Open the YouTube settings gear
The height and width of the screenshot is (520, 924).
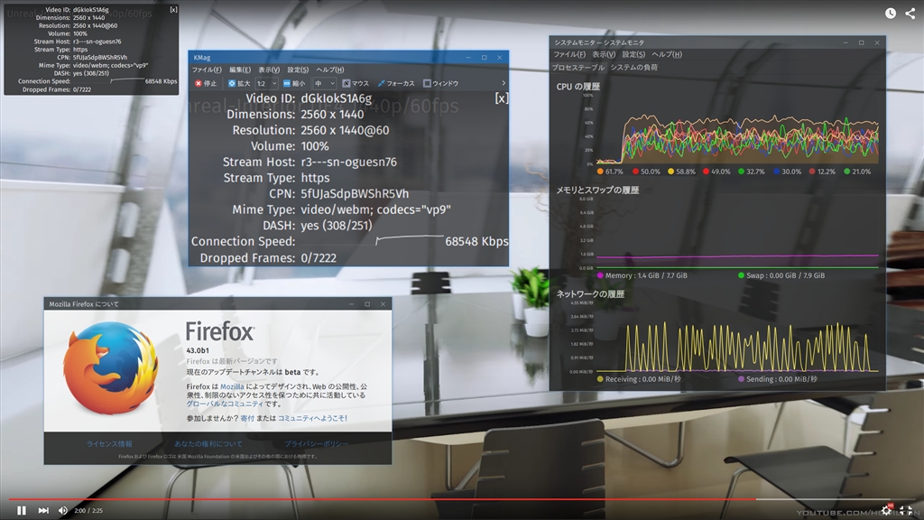pyautogui.click(x=886, y=511)
